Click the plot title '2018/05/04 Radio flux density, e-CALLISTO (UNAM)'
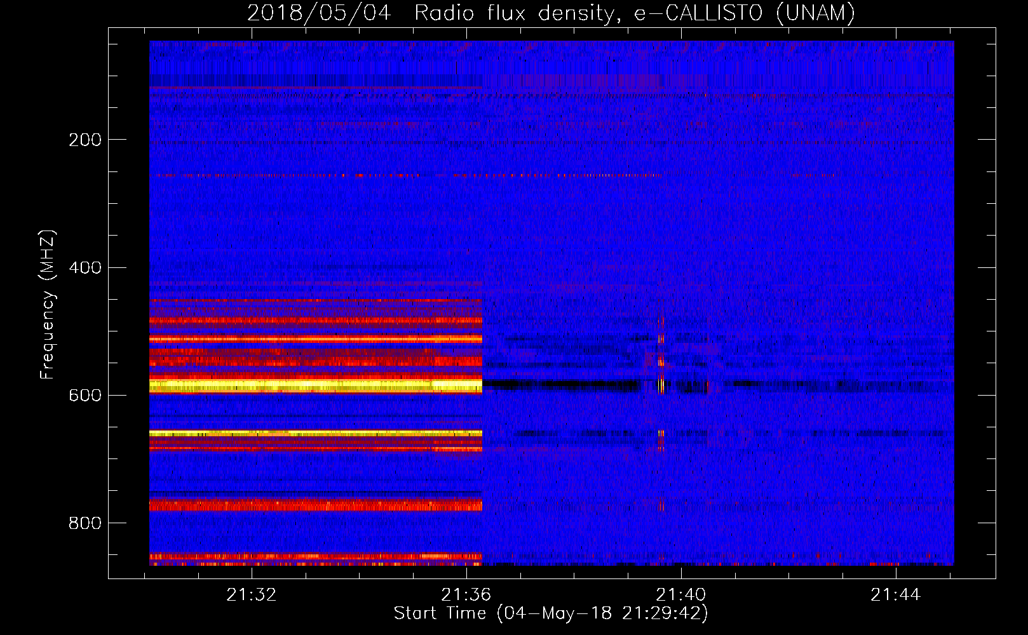Screen dimensions: 1028x635 point(551,13)
